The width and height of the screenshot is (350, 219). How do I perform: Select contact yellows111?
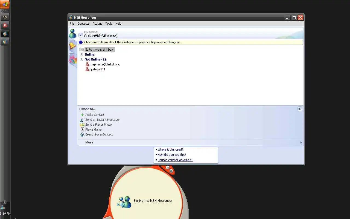tap(98, 69)
